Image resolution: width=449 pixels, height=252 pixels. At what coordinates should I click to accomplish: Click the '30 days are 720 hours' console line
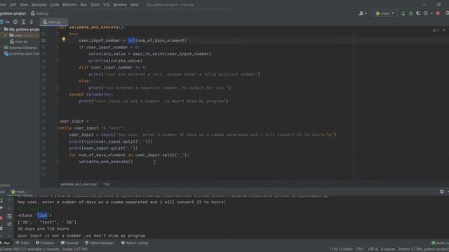[x=43, y=229]
